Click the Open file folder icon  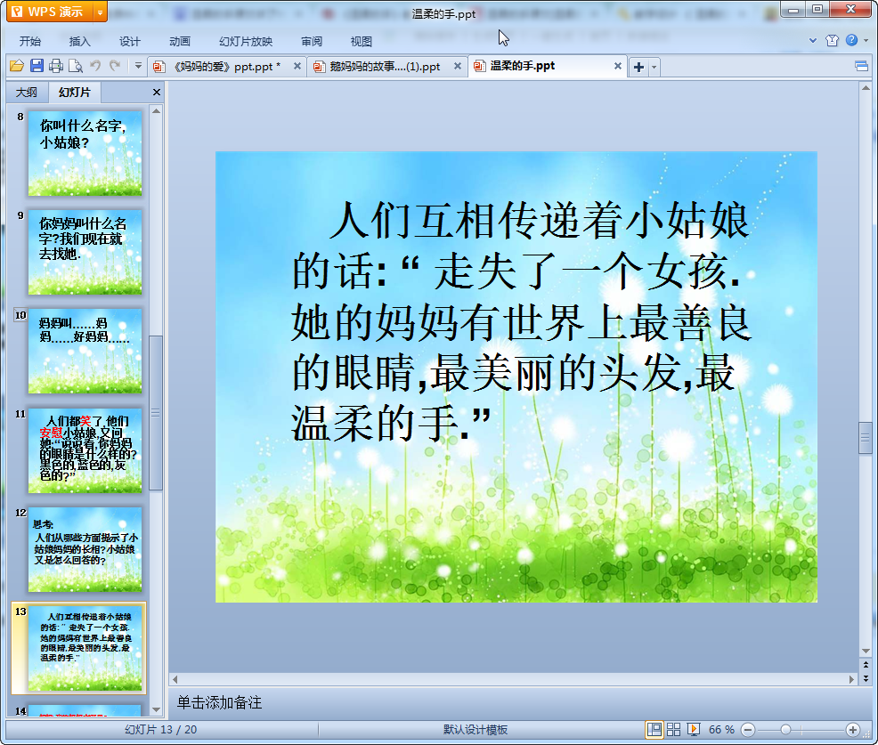(17, 66)
